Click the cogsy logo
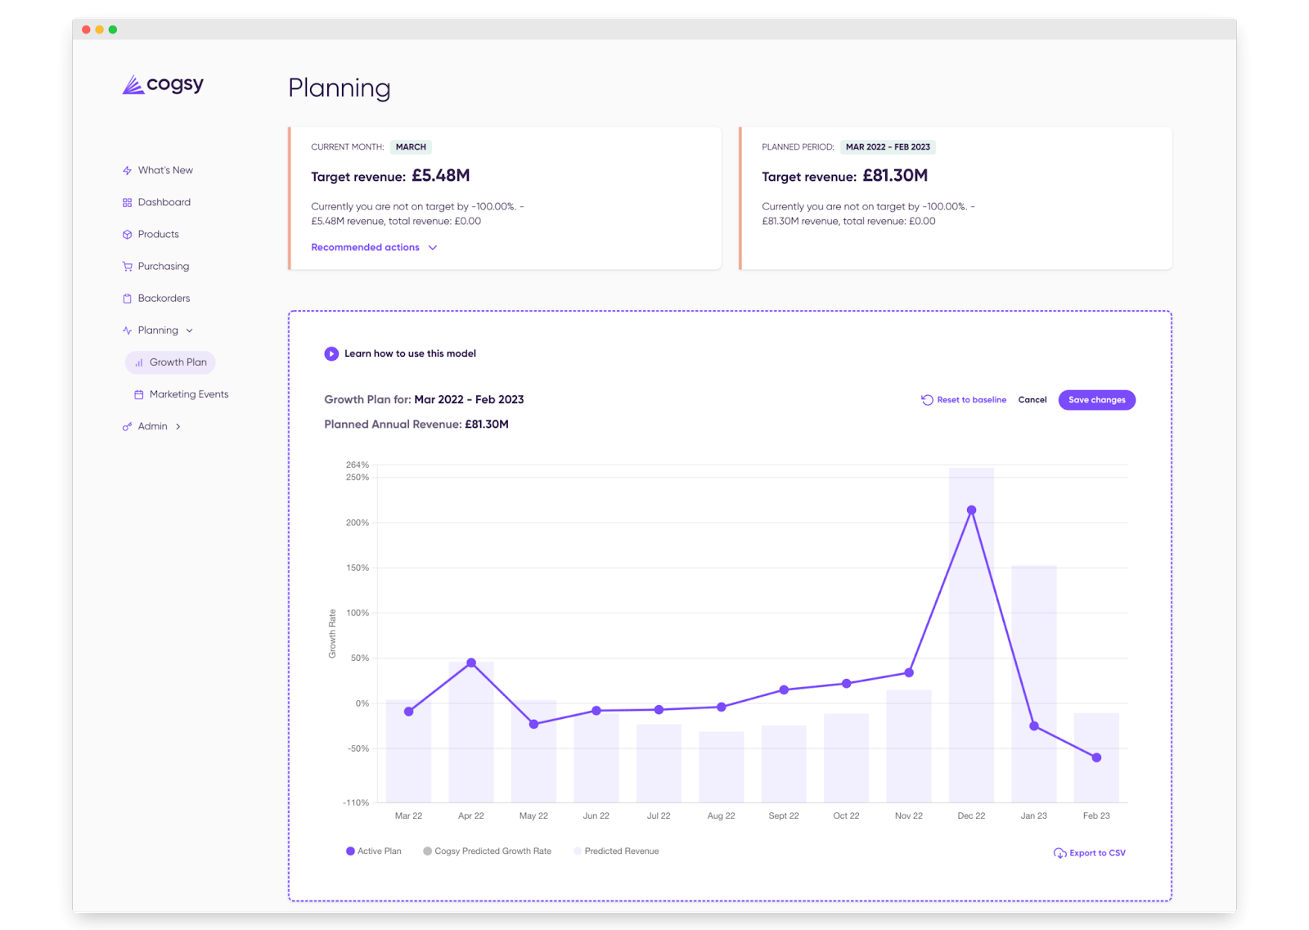 click(x=163, y=84)
